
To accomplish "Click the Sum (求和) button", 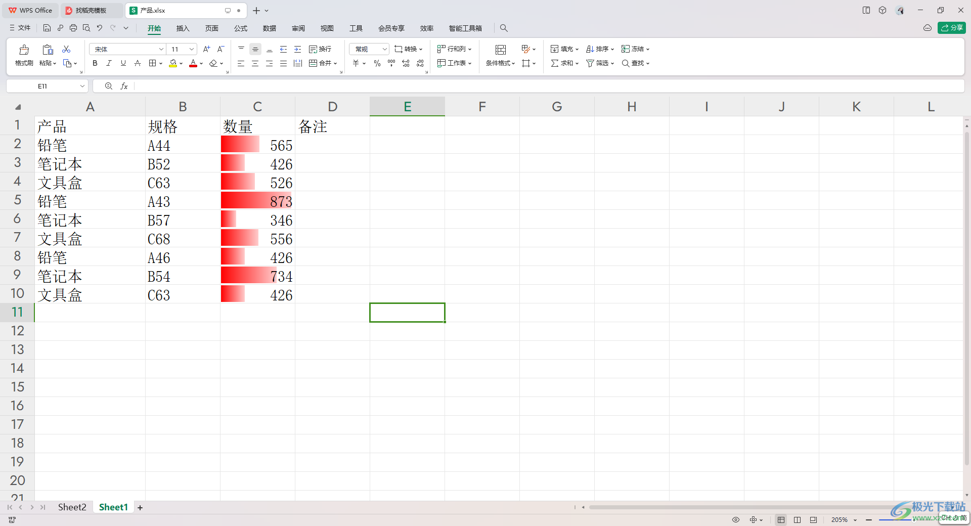I will (x=564, y=63).
